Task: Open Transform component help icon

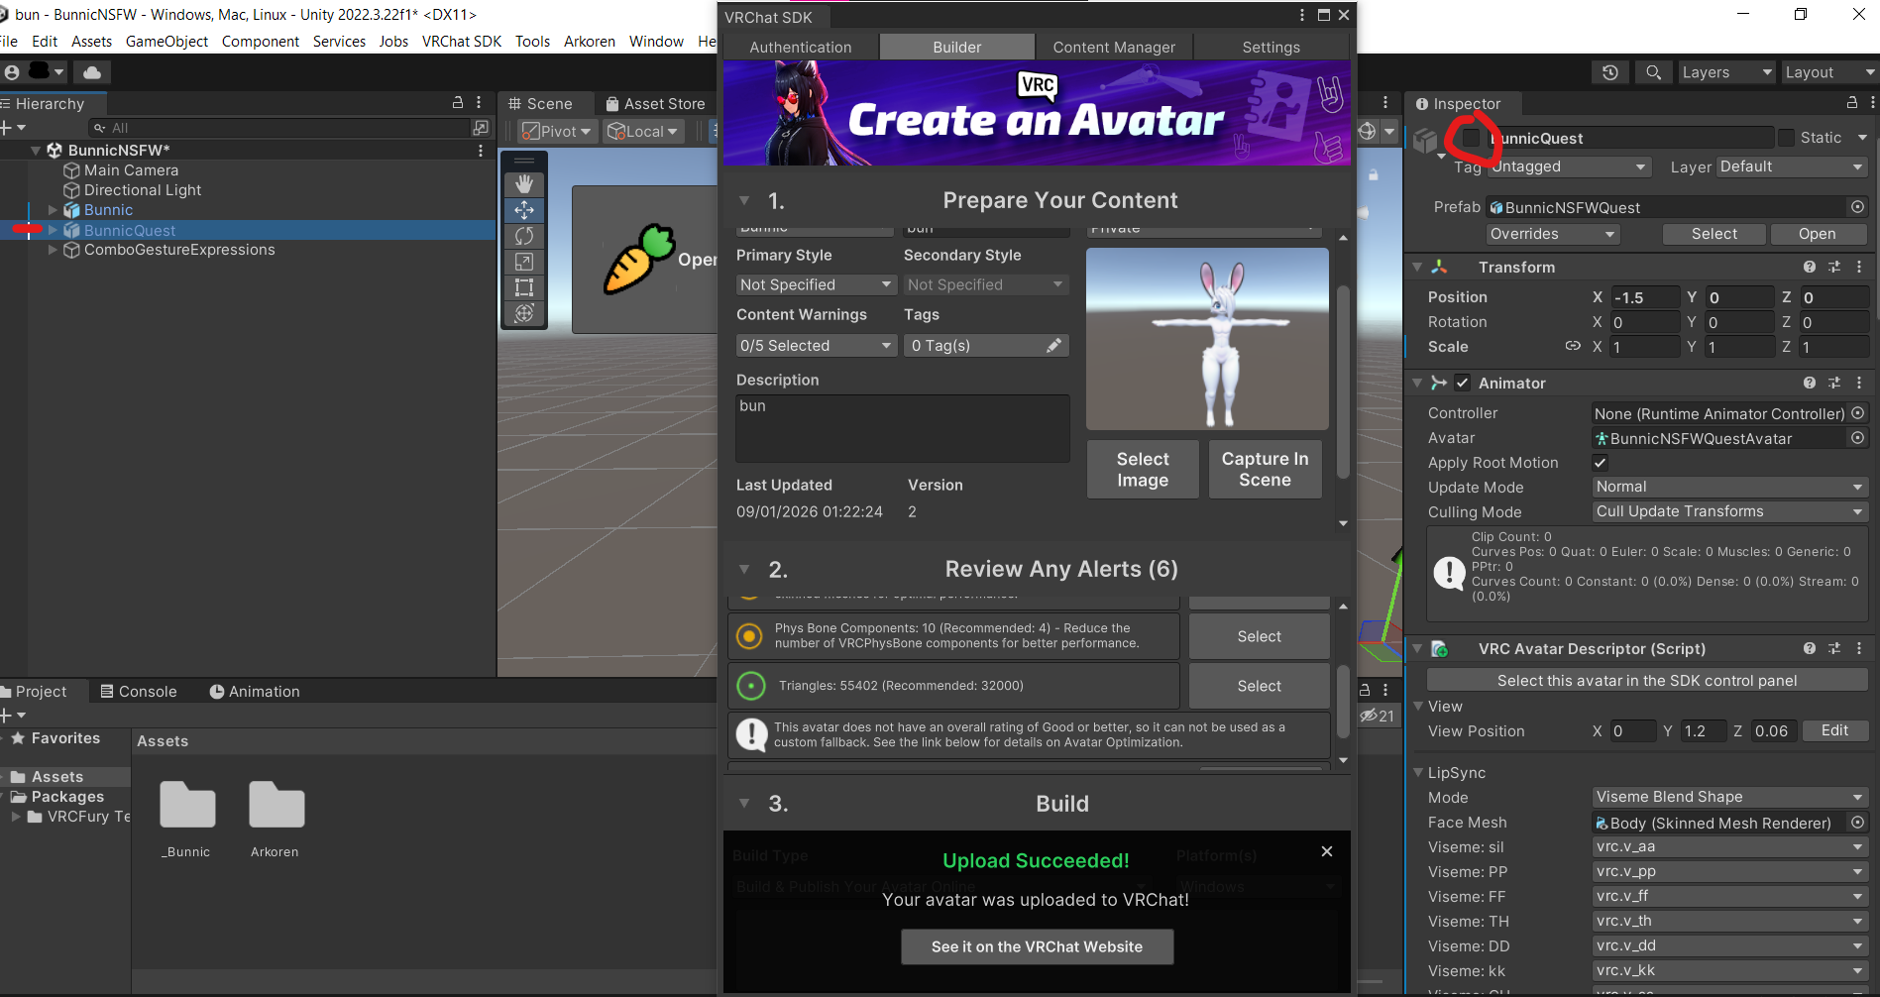Action: click(1810, 267)
